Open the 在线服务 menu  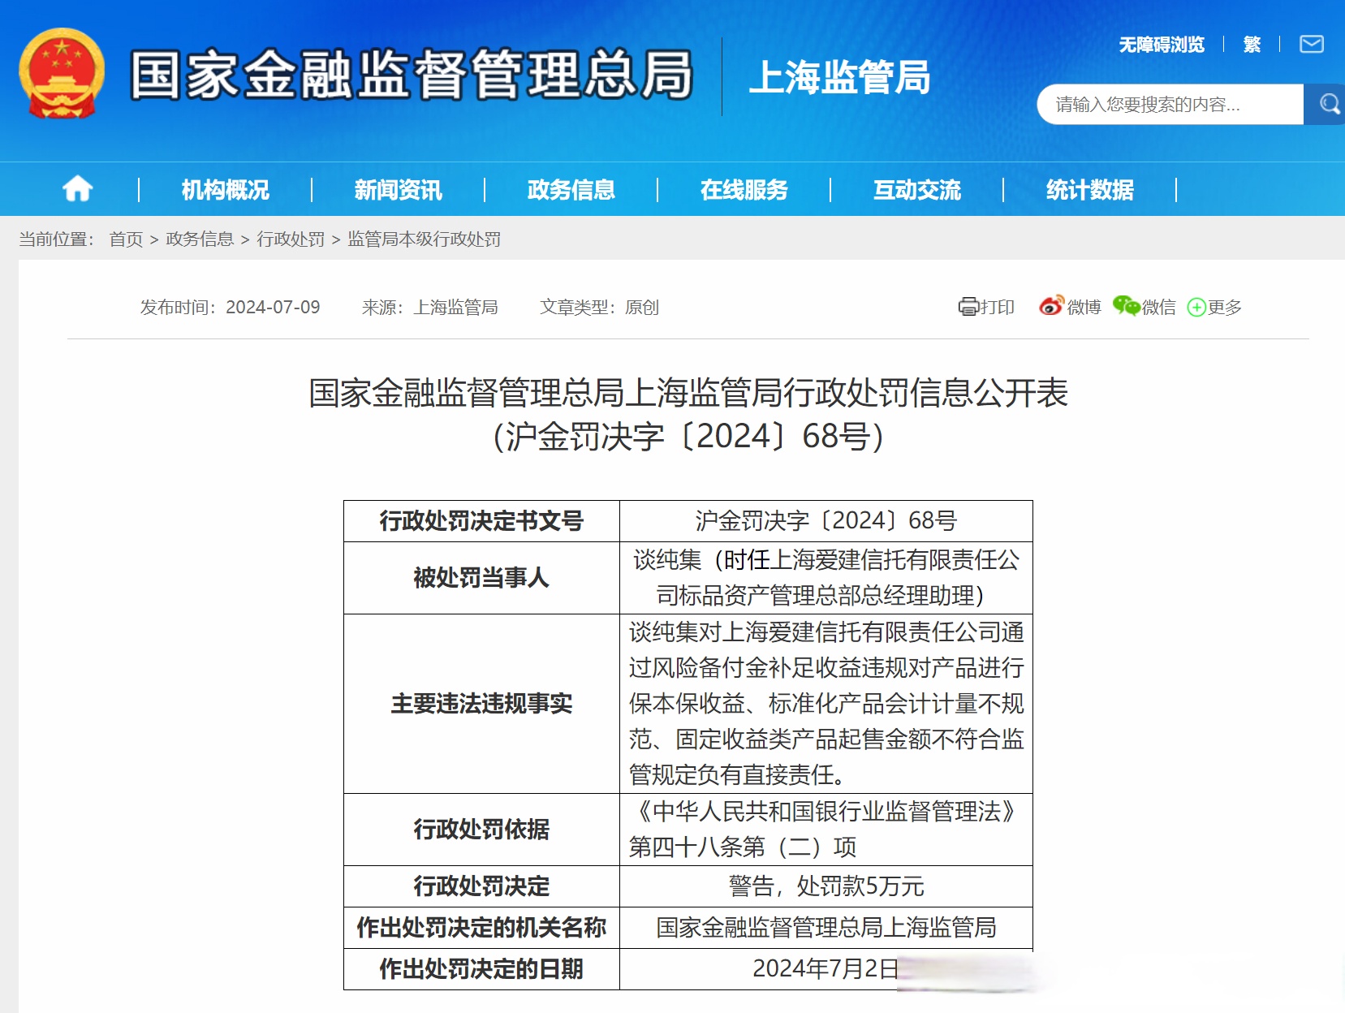coord(744,190)
